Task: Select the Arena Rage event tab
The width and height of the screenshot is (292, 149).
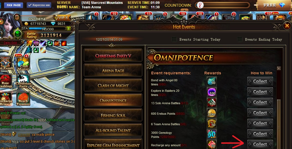Action: 113,71
